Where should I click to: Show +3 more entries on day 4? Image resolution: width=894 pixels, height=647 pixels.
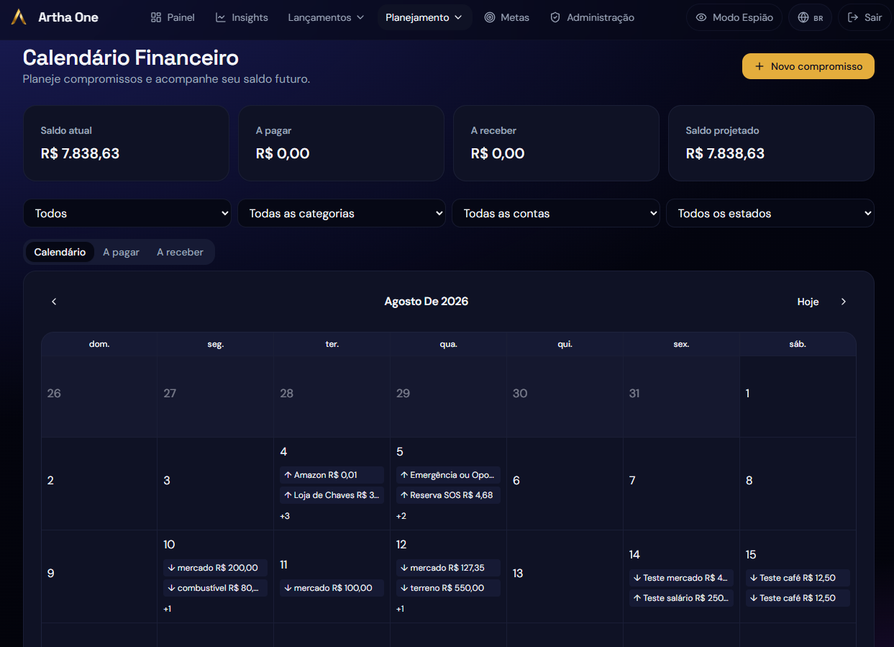click(x=285, y=516)
